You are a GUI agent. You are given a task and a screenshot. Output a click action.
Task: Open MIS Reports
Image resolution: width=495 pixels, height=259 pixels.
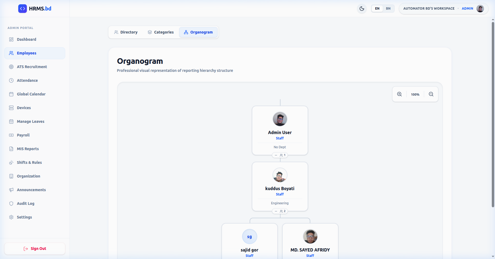point(35,149)
